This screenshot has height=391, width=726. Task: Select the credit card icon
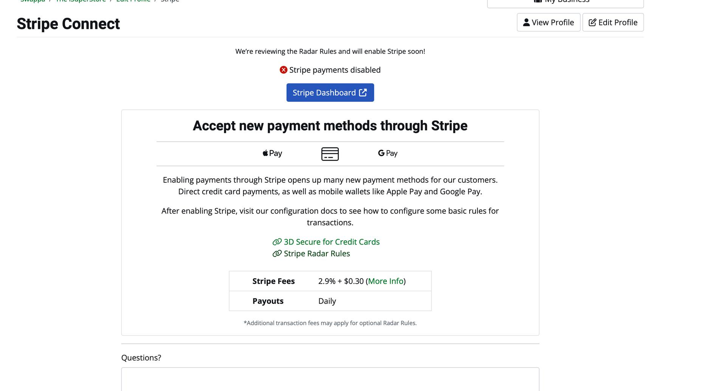[x=330, y=154]
